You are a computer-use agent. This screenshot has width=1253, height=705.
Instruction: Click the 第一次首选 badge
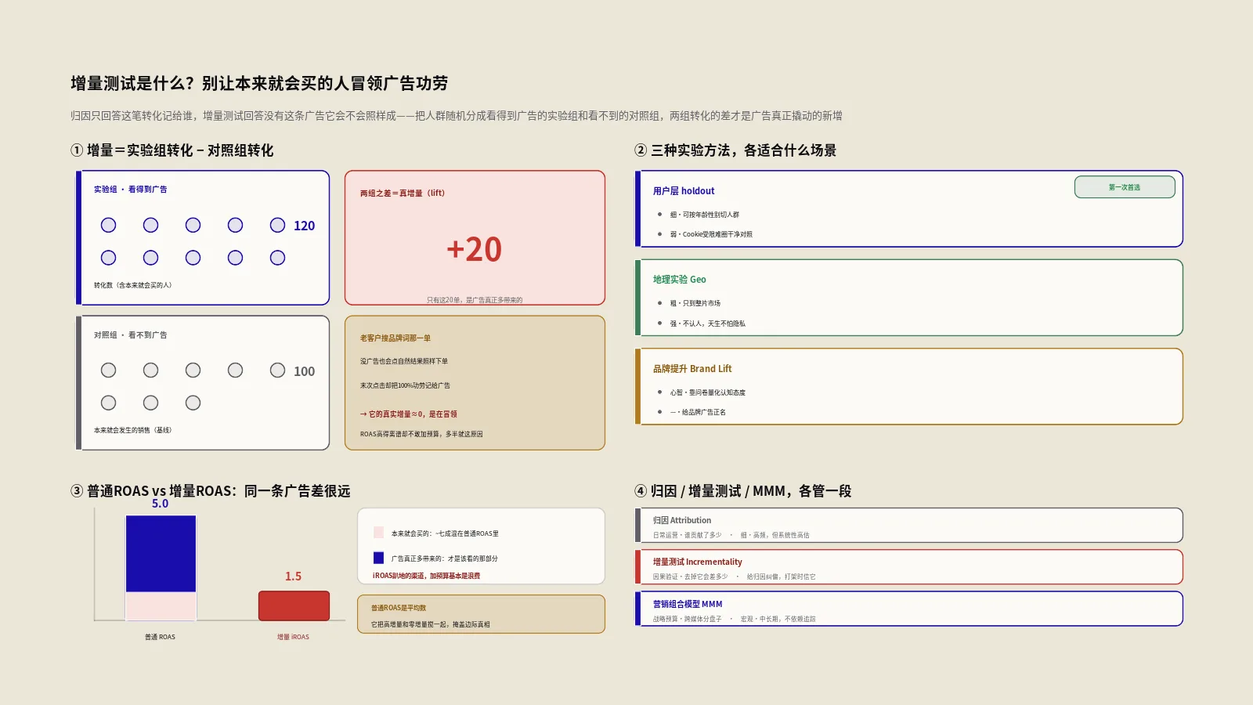[x=1125, y=187]
